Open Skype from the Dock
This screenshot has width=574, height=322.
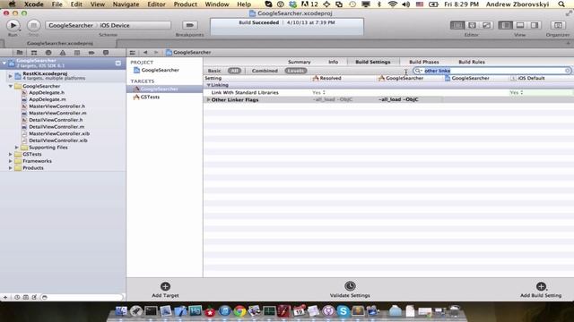(343, 311)
